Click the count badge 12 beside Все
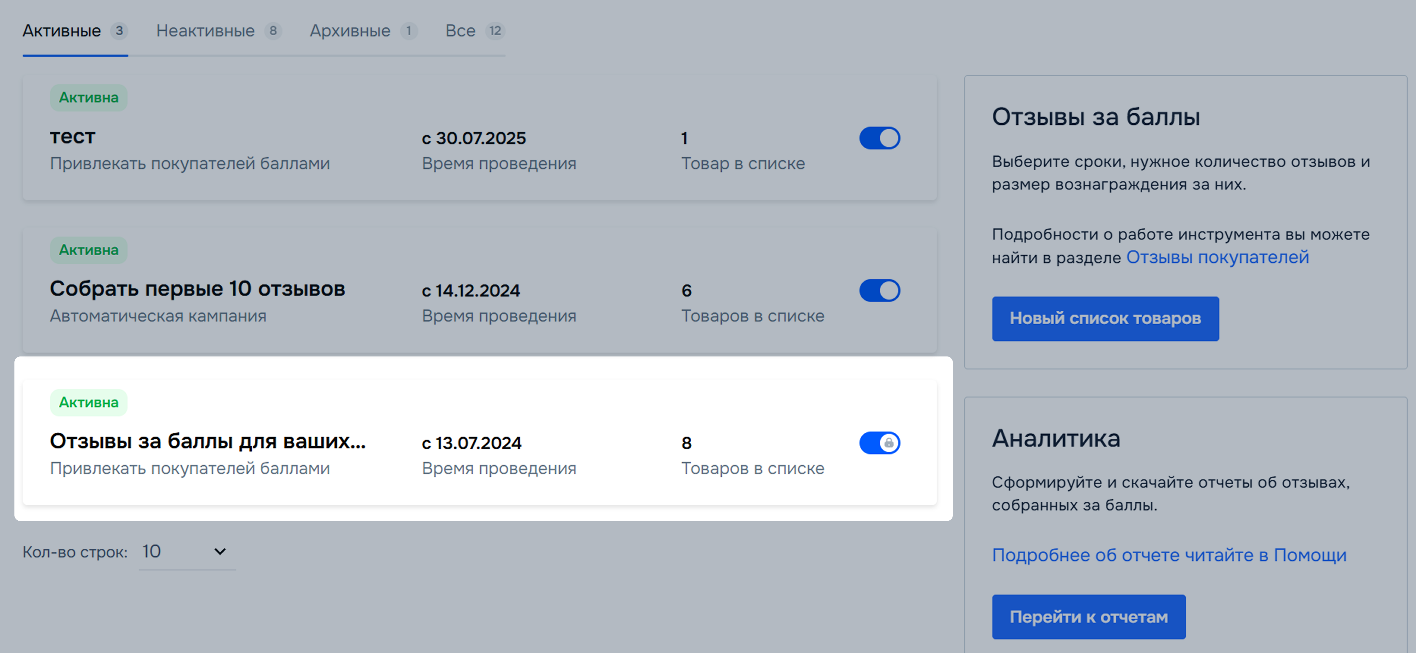 tap(495, 31)
